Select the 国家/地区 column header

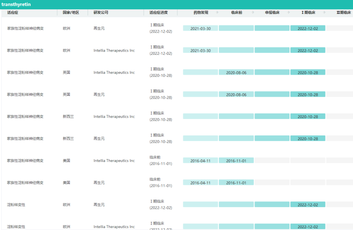click(71, 13)
